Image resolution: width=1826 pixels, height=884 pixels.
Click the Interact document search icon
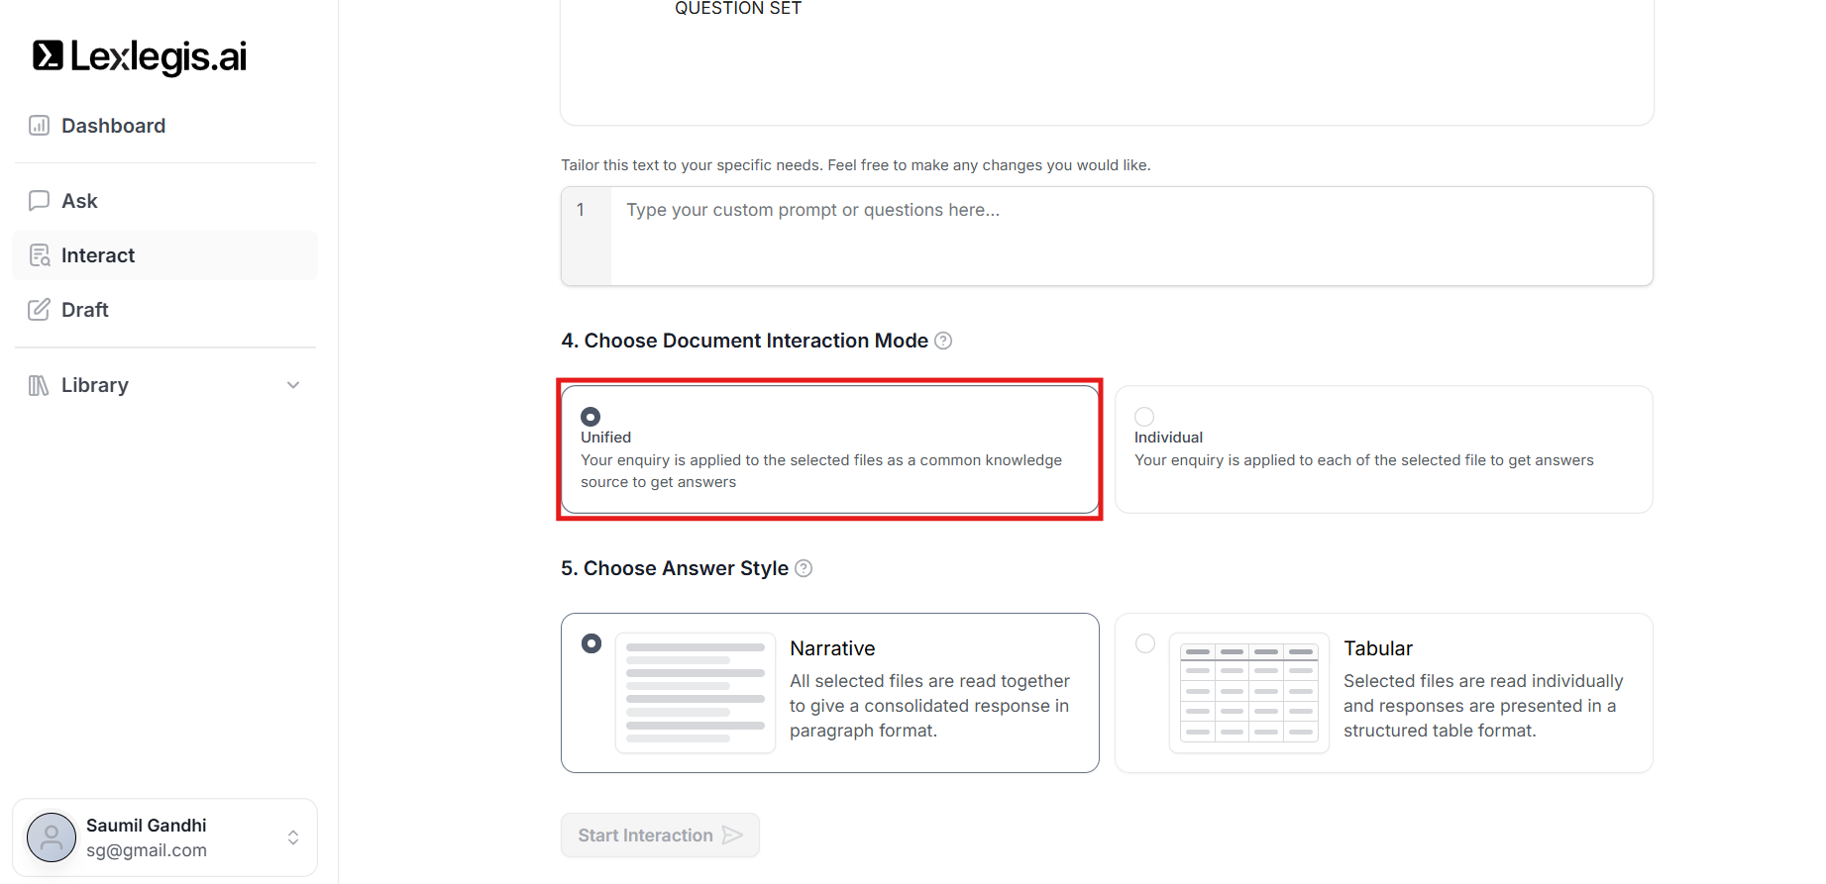point(40,255)
